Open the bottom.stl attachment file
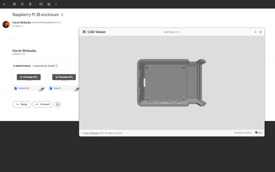Screen dimensions: 275x172 (x=24, y=88)
